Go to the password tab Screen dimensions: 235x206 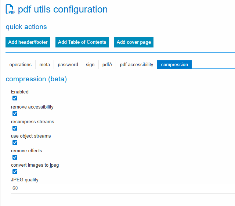point(68,64)
